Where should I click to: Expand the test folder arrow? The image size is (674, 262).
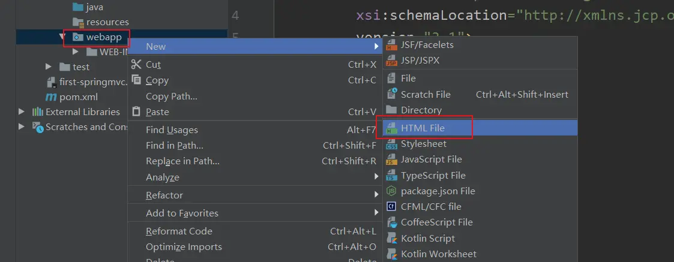tap(49, 67)
